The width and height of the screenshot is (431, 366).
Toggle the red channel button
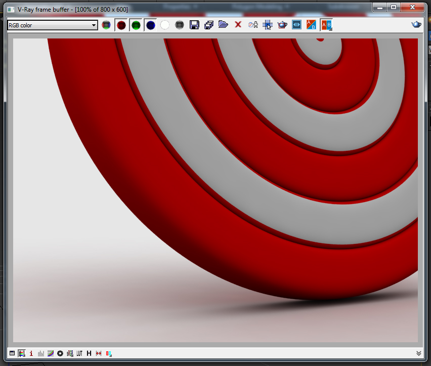pyautogui.click(x=121, y=25)
